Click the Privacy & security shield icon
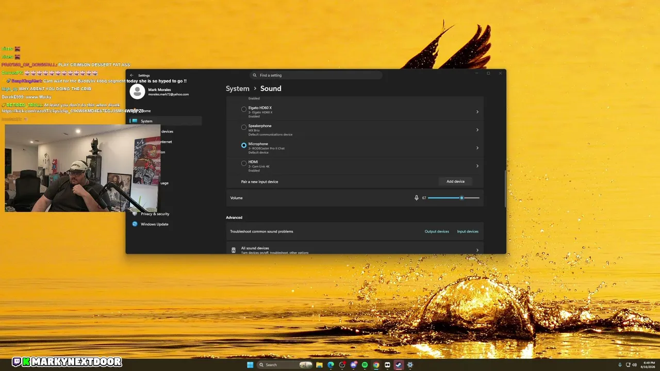This screenshot has height=371, width=660. tap(135, 214)
